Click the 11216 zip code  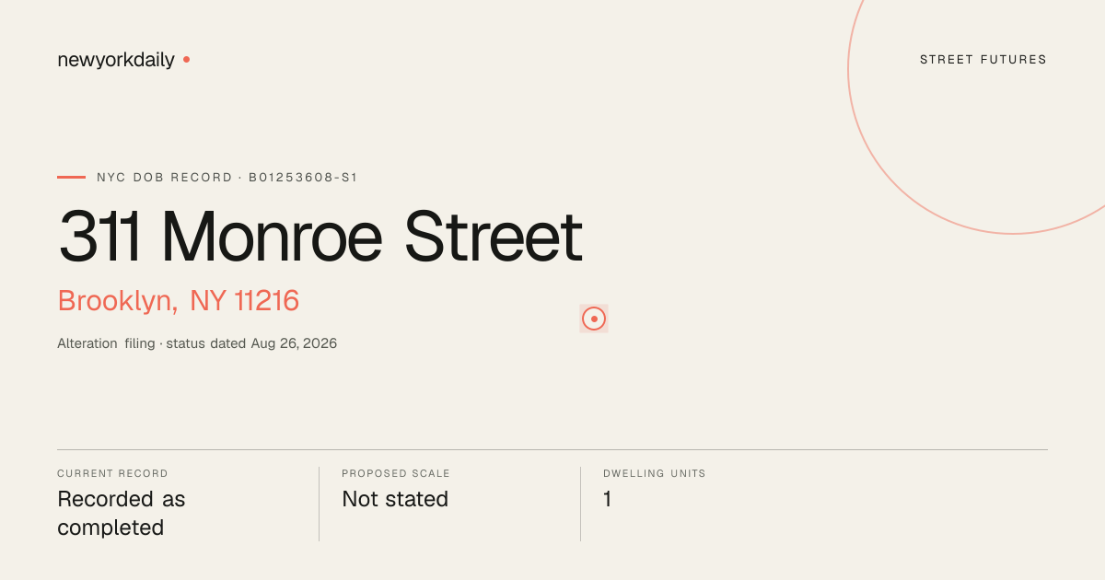pos(267,301)
